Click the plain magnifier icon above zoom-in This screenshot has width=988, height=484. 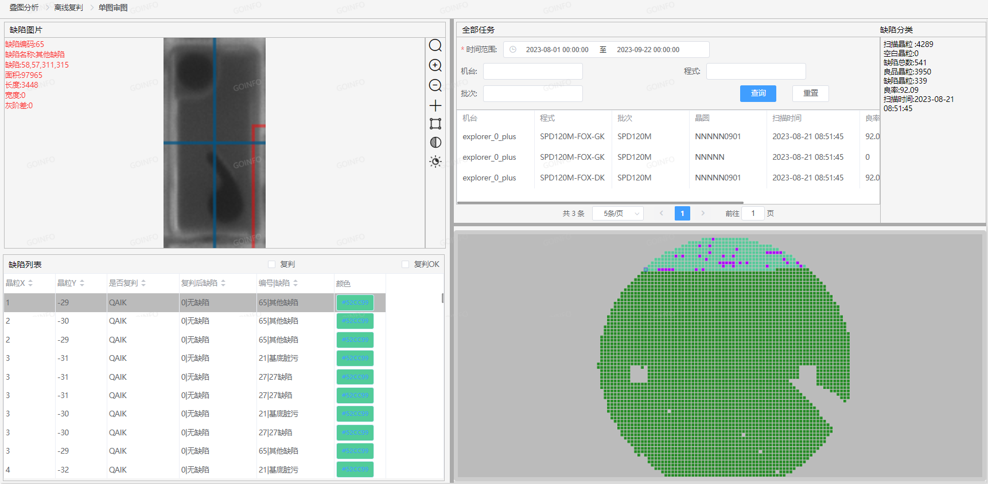coord(435,45)
